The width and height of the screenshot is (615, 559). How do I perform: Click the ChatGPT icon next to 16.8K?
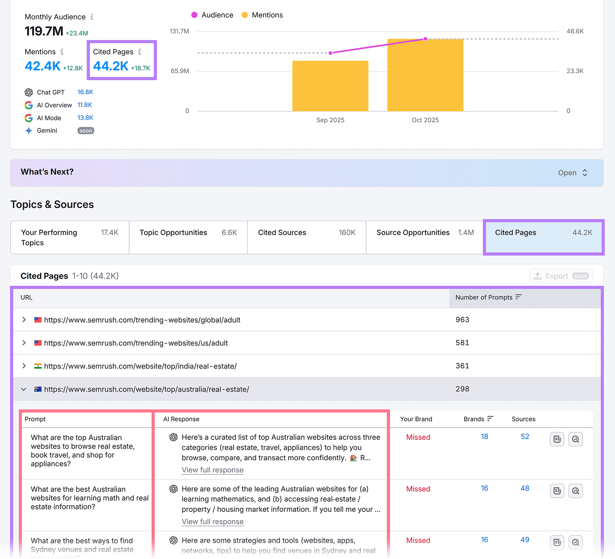pyautogui.click(x=29, y=92)
